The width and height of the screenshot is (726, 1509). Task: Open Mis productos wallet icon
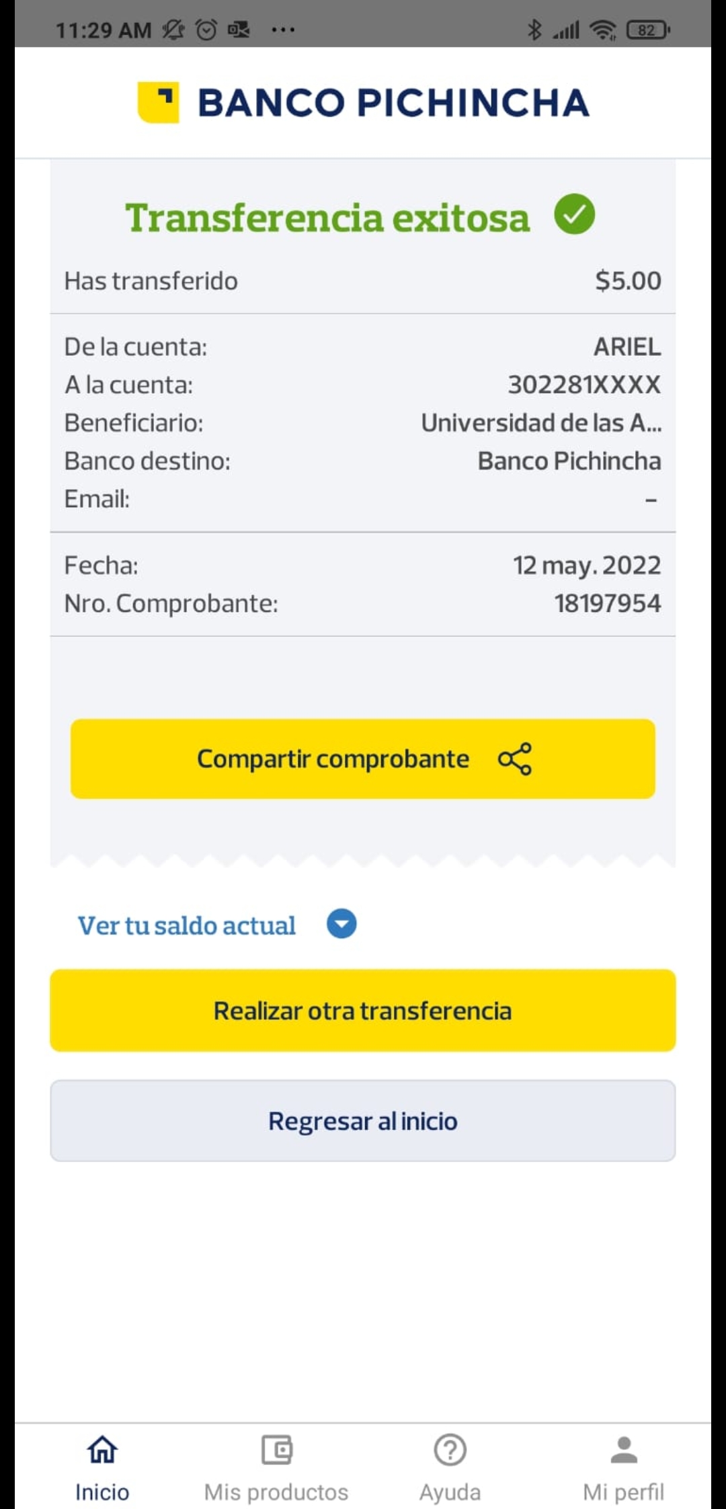pyautogui.click(x=276, y=1450)
